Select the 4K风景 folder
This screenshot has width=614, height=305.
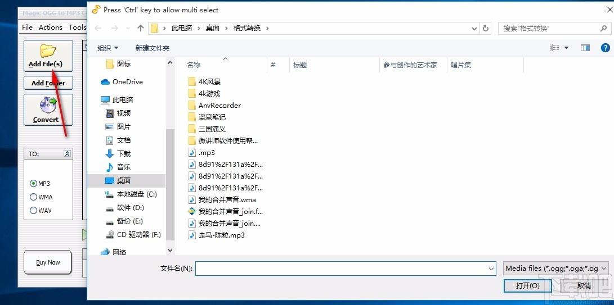[x=205, y=81]
